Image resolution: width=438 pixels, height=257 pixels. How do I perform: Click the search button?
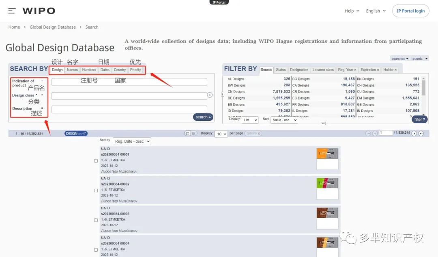203,117
